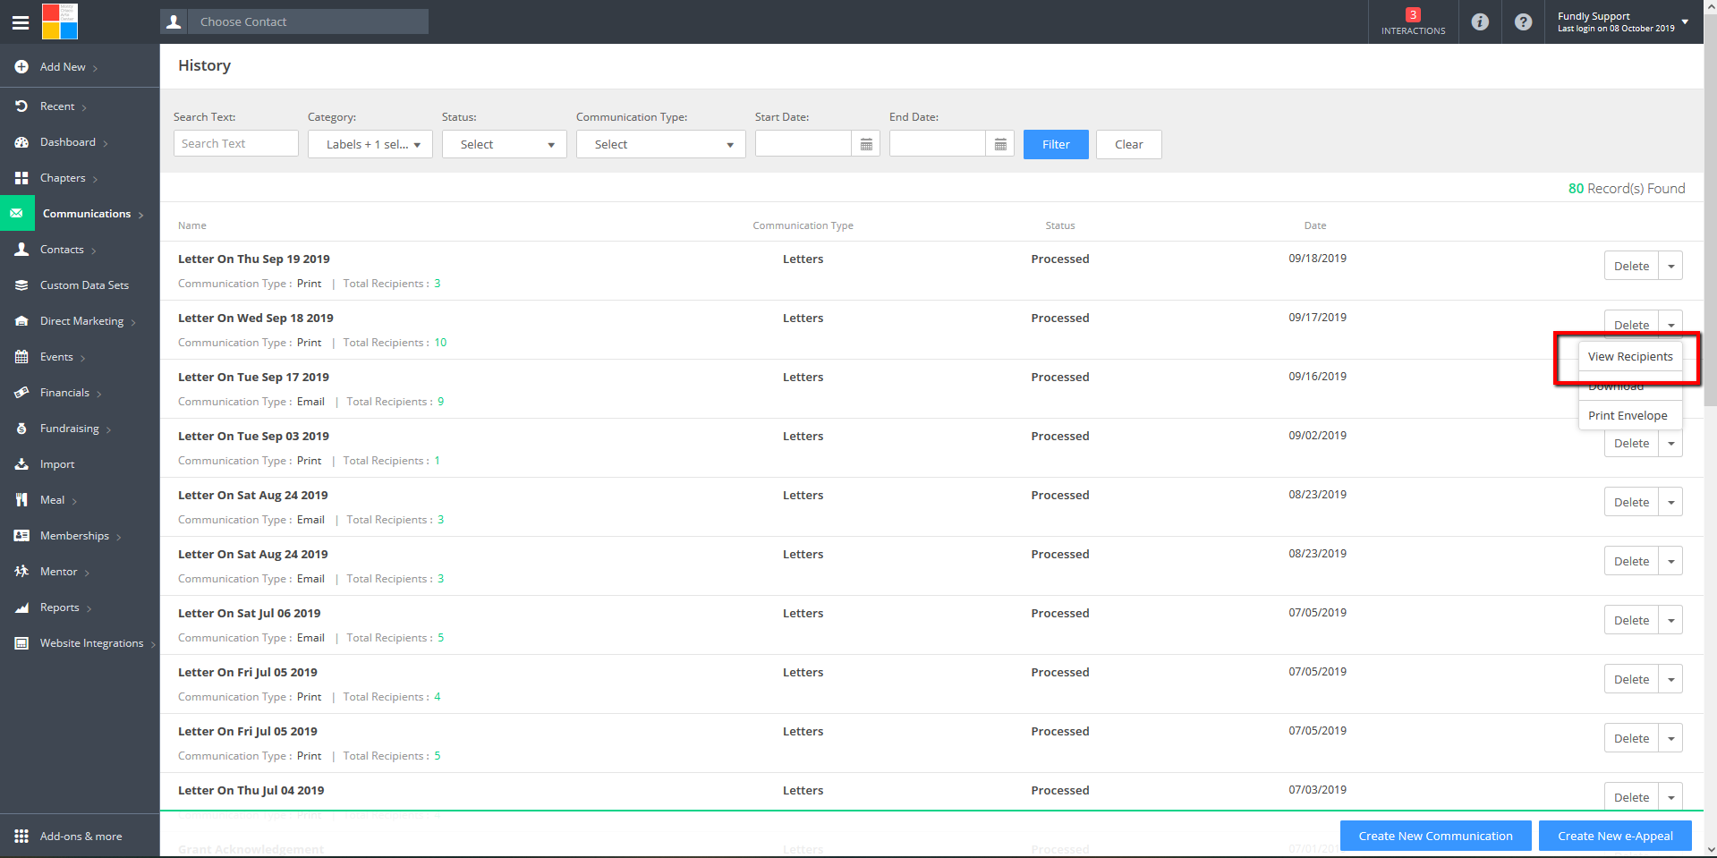The image size is (1717, 858).
Task: Click the End Date input field
Action: pyautogui.click(x=938, y=143)
